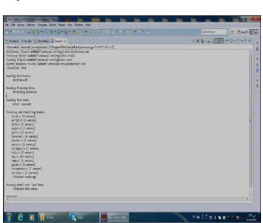Open the Source menu
This screenshot has height=223, width=263.
coord(21,25)
